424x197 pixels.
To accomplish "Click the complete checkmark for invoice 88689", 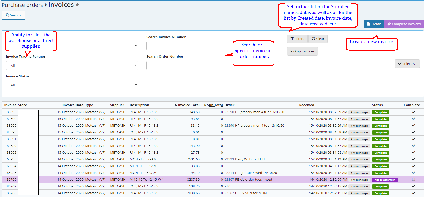I will pos(413,146).
